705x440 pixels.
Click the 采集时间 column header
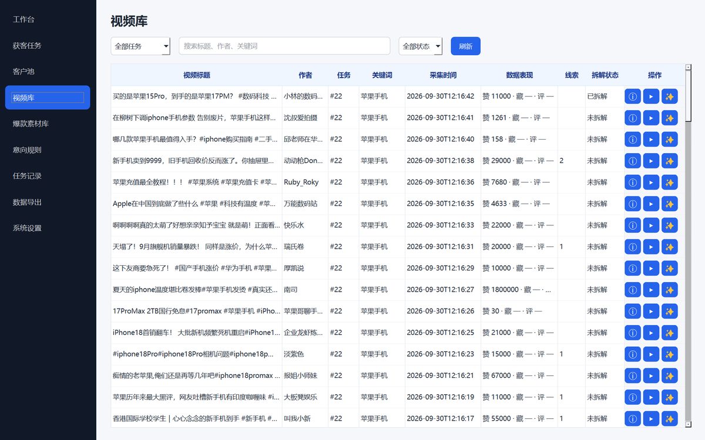442,75
